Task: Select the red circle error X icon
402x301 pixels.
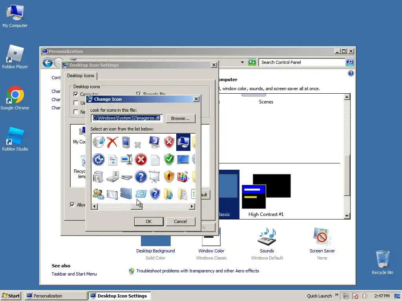Action: pos(141,160)
